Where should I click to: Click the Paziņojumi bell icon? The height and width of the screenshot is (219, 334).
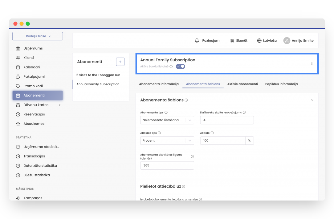(x=197, y=41)
